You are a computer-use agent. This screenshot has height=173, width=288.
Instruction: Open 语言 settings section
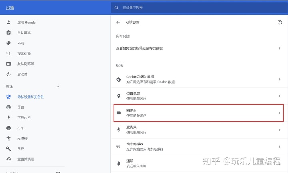(x=21, y=107)
